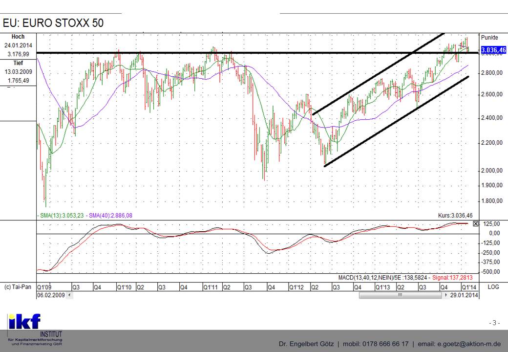
Task: Click the left scroll arrow beside 06.02.2009
Action: 70,295
